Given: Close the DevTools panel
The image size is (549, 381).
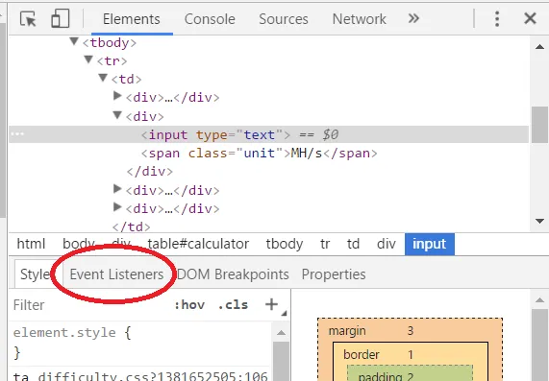Looking at the screenshot, I should pyautogui.click(x=530, y=18).
